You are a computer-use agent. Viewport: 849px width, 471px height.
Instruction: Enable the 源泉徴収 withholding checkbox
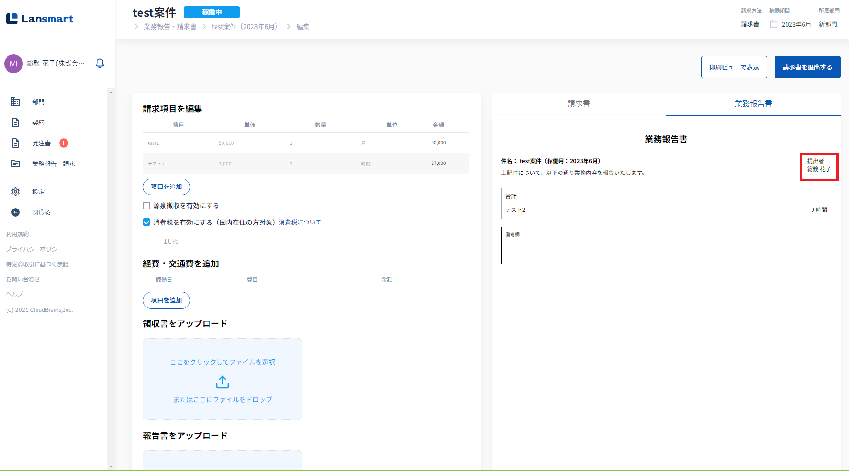(x=147, y=206)
